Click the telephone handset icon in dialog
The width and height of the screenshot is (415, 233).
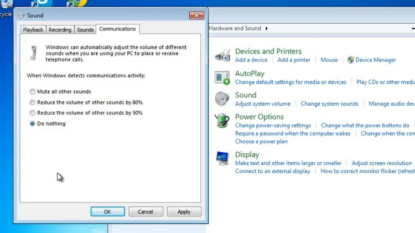click(x=33, y=53)
